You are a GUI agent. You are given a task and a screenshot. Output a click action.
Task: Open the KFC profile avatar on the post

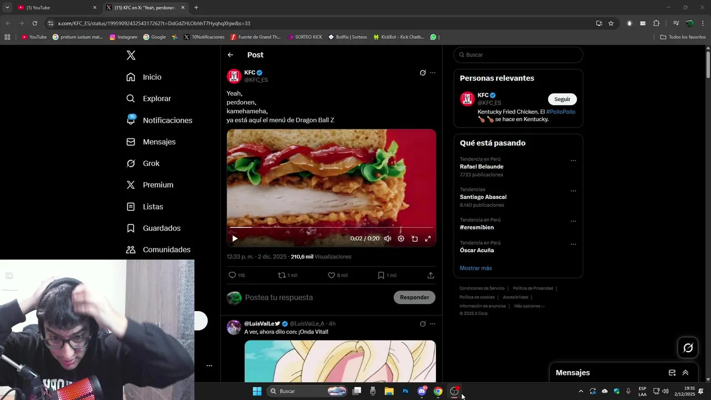click(x=234, y=76)
